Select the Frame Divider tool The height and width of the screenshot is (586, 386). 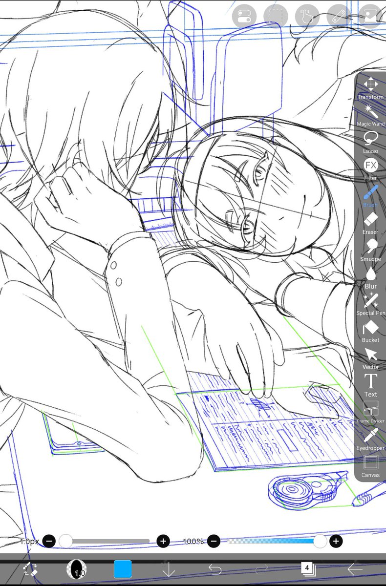[370, 412]
